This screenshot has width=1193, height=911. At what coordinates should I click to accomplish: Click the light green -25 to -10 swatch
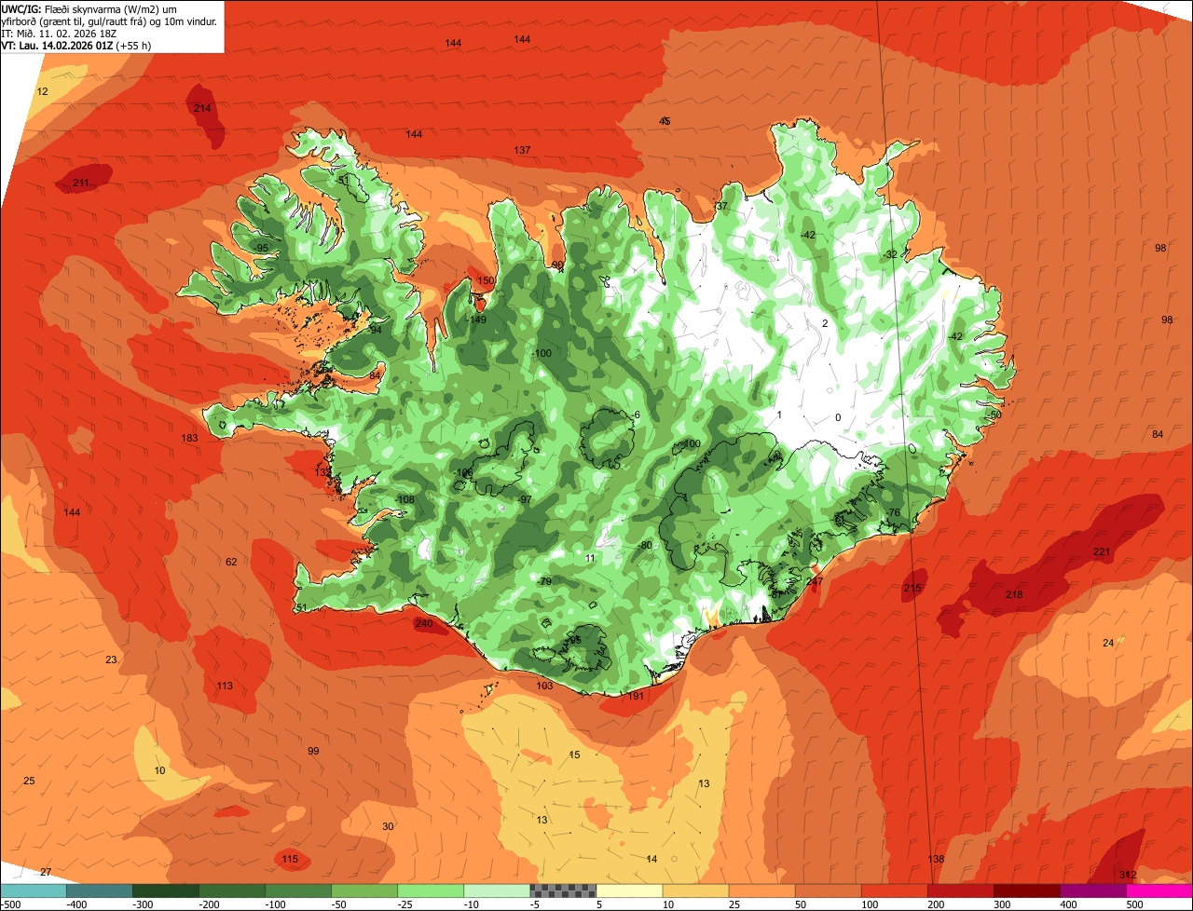click(431, 890)
